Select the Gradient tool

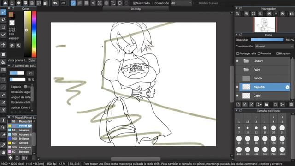click(3, 70)
